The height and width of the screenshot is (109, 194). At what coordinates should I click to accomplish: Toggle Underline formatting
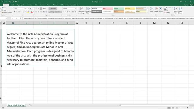(x=19, y=12)
